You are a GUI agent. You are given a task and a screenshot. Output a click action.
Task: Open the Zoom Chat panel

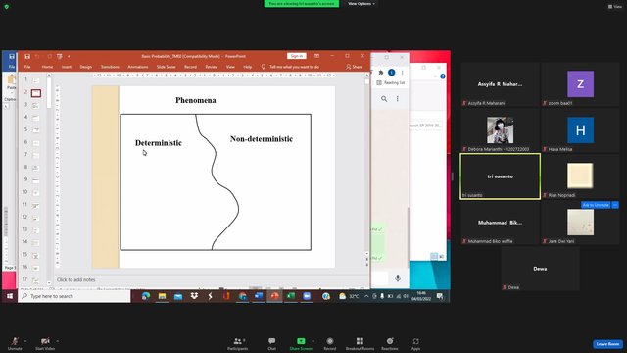[272, 343]
